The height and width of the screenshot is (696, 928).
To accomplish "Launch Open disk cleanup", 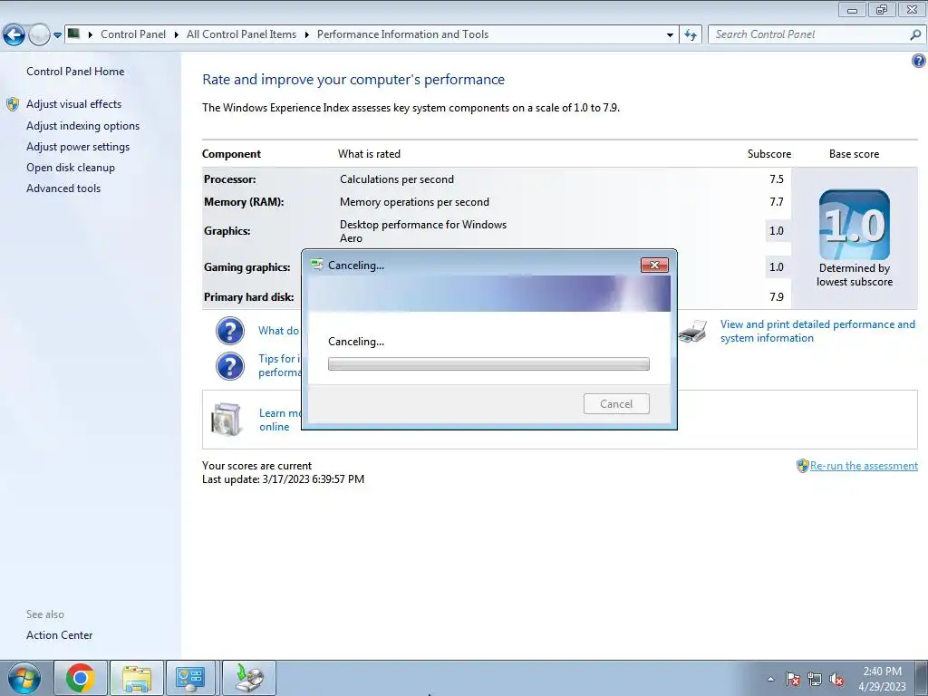I will 71,168.
